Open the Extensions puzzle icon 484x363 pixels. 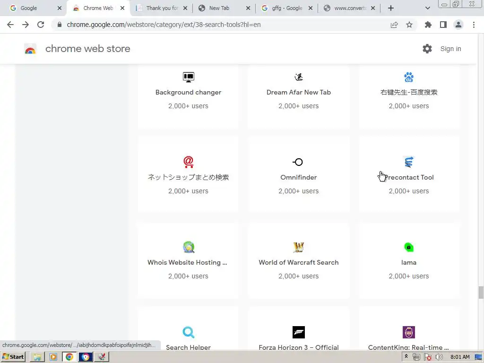428,25
